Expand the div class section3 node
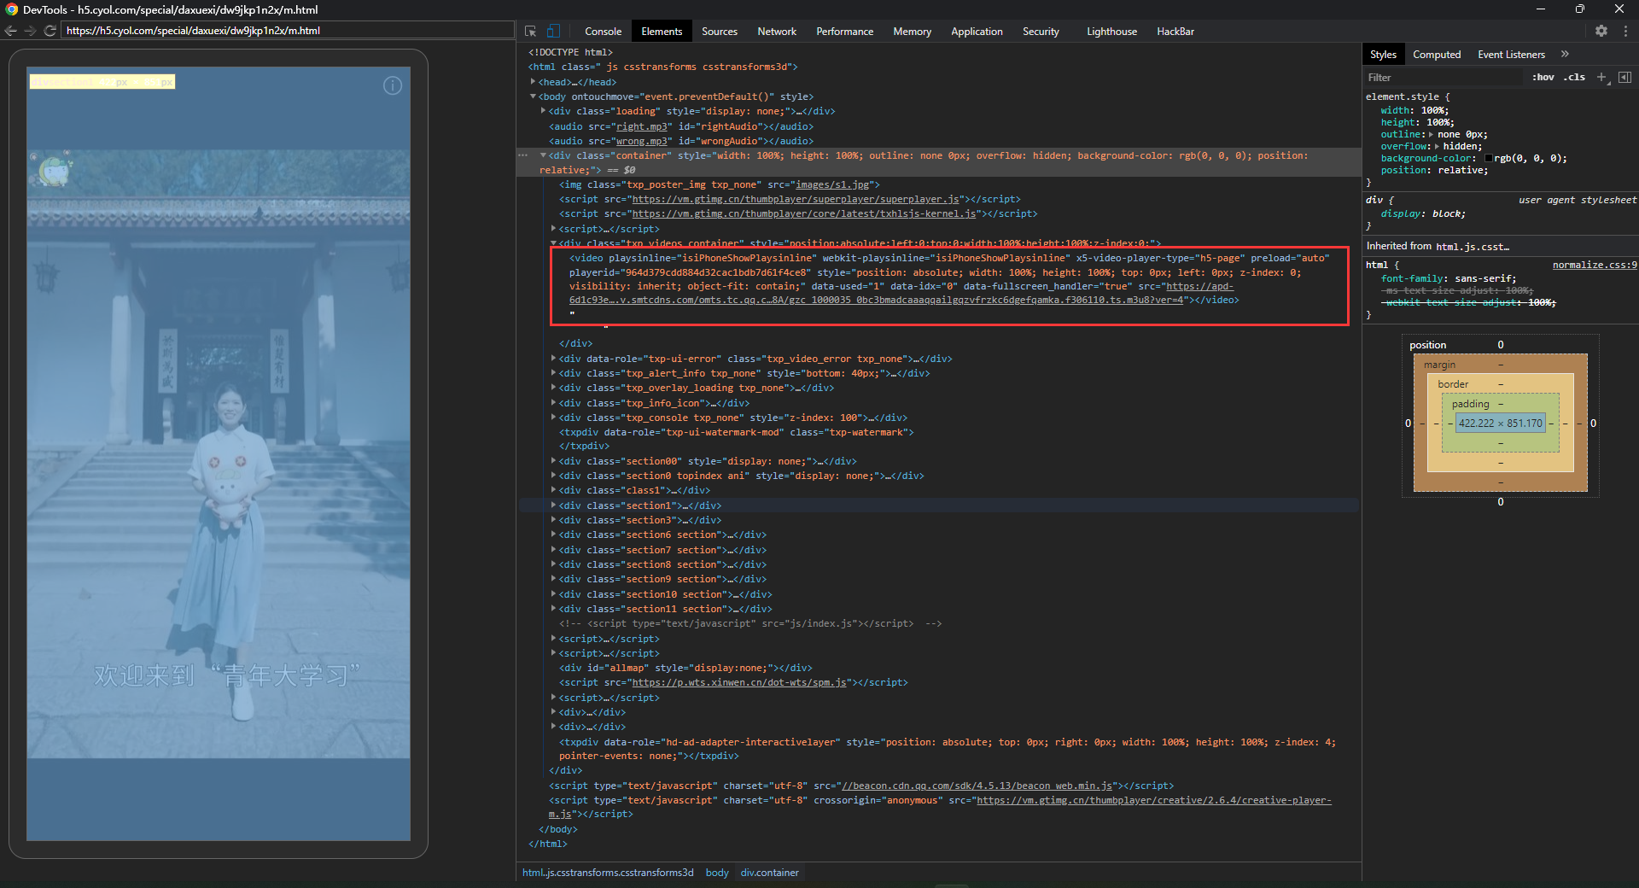1639x888 pixels. pos(553,520)
